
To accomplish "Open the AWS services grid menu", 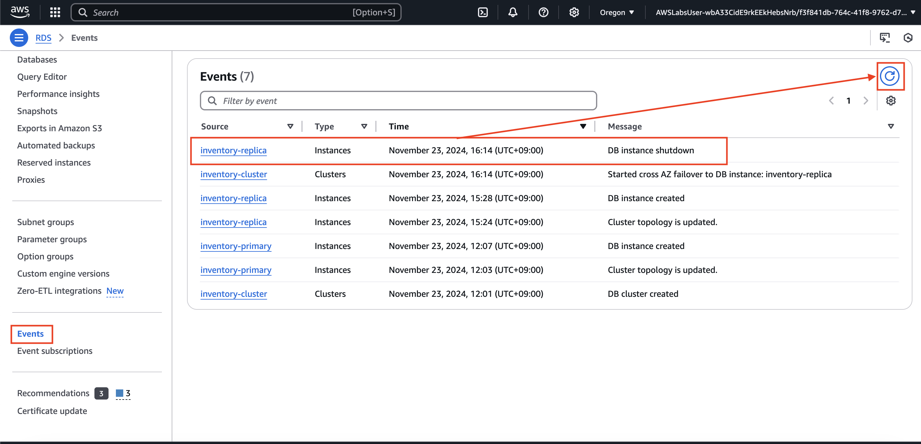I will (55, 13).
